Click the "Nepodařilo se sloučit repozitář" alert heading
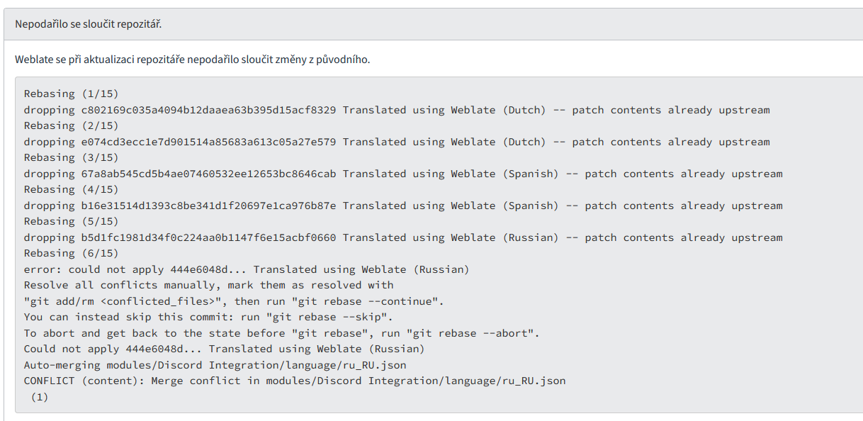863x421 pixels. [89, 24]
